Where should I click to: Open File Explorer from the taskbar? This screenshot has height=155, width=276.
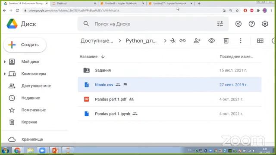click(30, 151)
